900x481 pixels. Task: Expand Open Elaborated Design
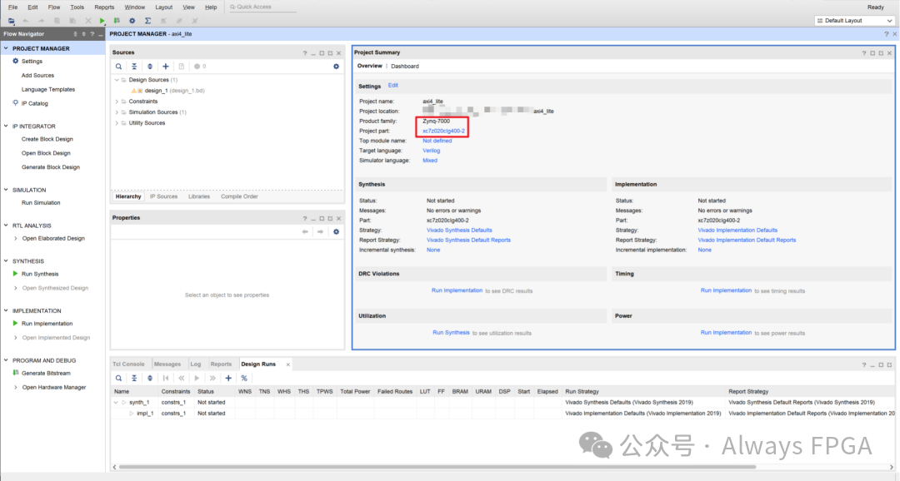[16, 239]
